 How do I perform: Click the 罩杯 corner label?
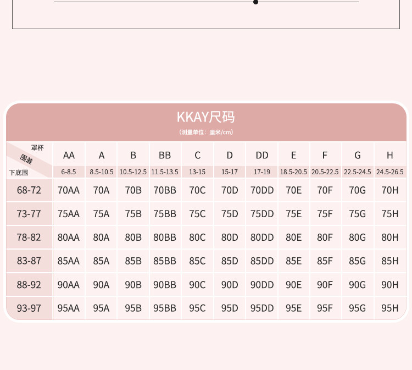37,148
